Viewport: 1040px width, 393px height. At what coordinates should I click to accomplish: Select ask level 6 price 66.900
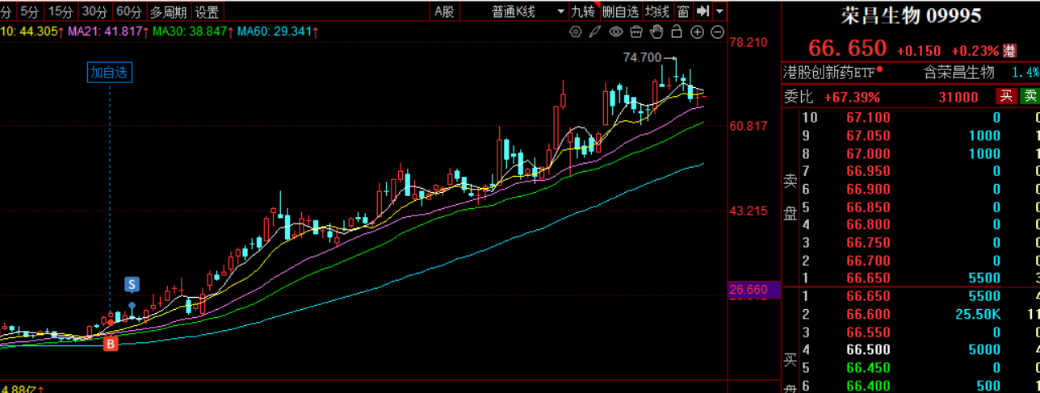(x=868, y=189)
